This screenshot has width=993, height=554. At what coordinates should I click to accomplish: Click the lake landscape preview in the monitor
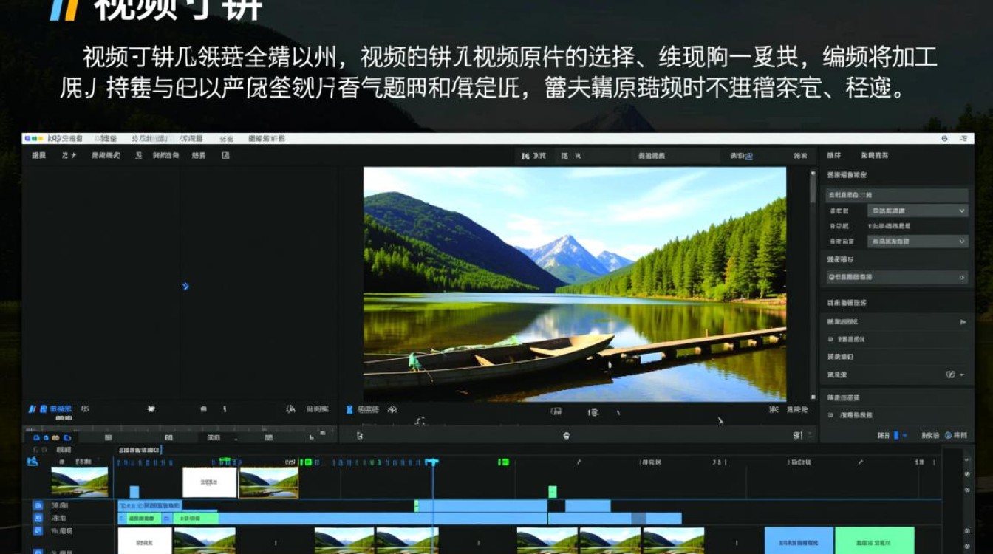click(575, 284)
